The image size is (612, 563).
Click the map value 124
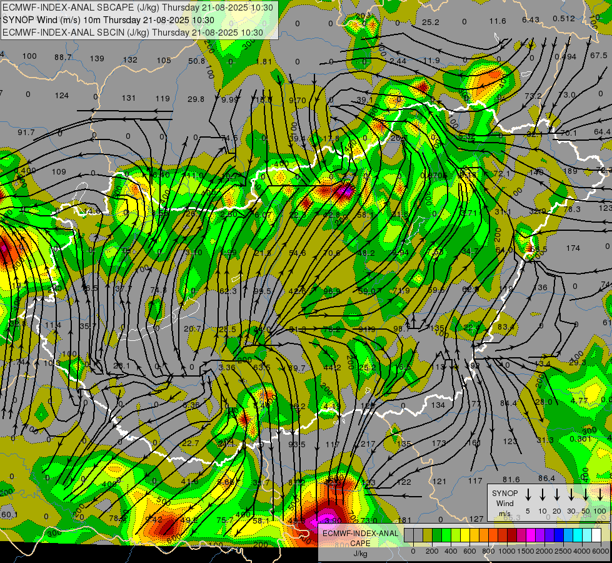pos(62,95)
